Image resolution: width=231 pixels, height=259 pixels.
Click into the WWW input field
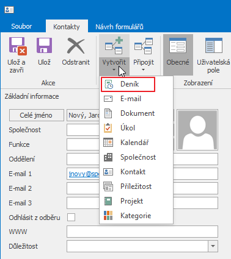142,232
